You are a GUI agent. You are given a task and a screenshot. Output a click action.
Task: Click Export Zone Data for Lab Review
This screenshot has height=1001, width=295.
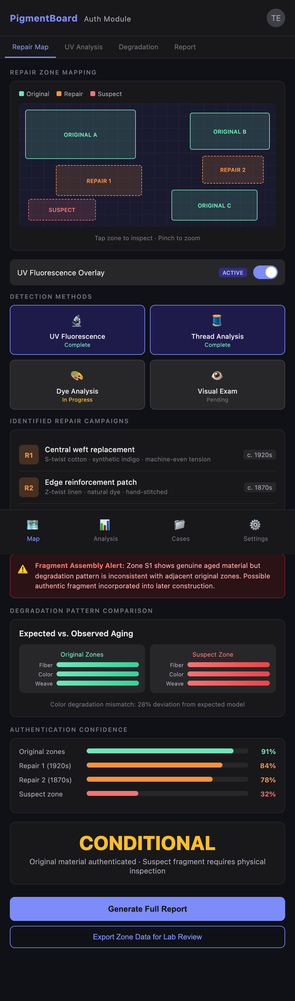(147, 937)
